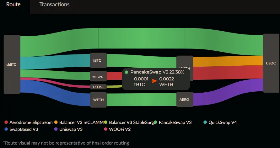Click the USDC destination node
This screenshot has width=280, height=148.
[271, 63]
